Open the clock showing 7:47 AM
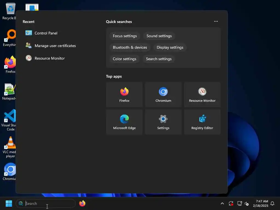Image resolution: width=280 pixels, height=210 pixels. [x=260, y=203]
